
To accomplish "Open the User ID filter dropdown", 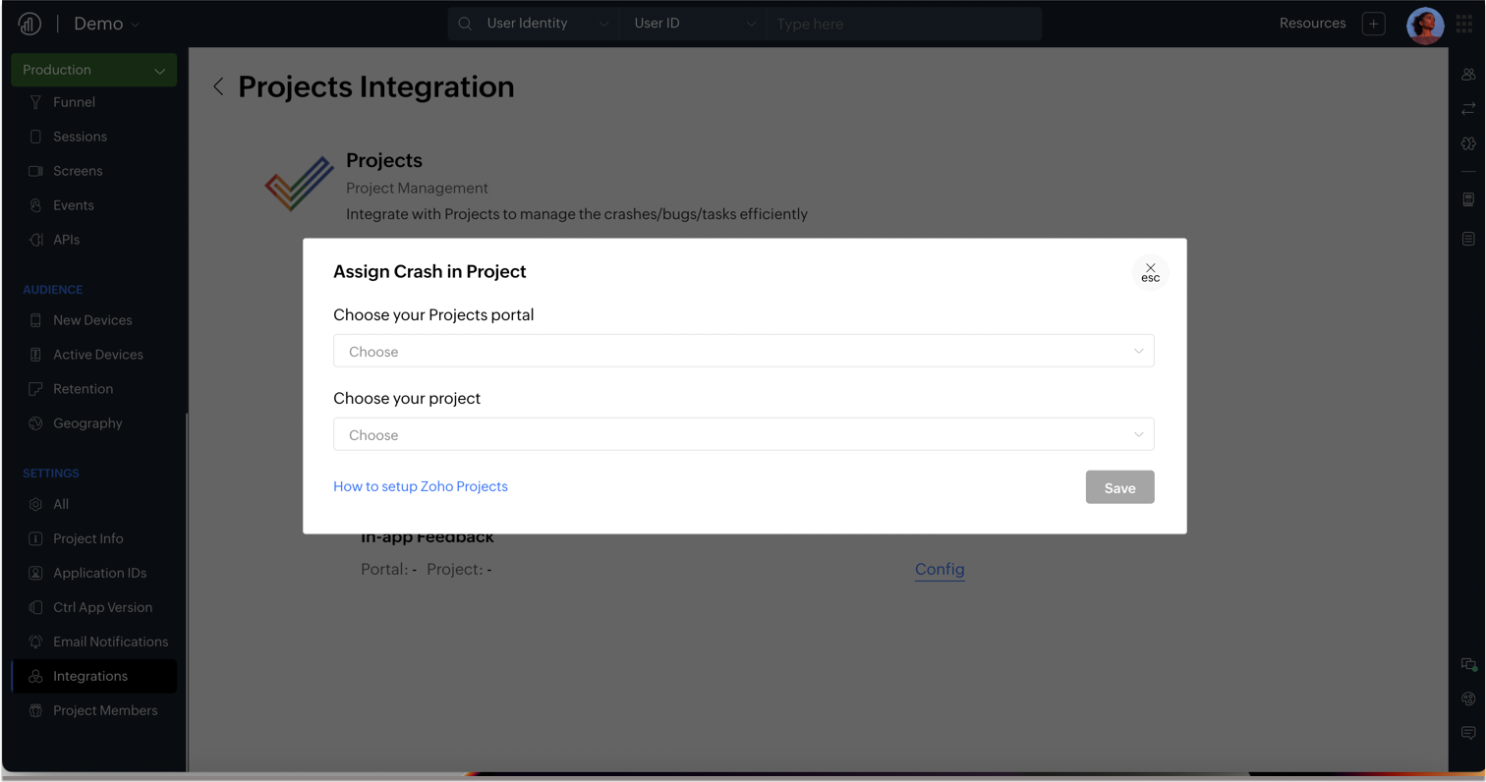I will click(x=694, y=24).
